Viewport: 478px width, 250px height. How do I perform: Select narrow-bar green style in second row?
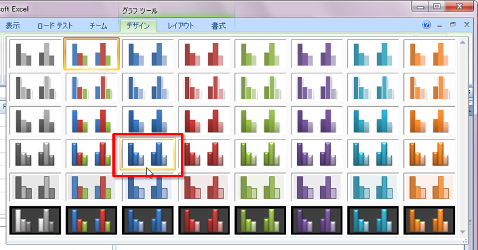261,87
